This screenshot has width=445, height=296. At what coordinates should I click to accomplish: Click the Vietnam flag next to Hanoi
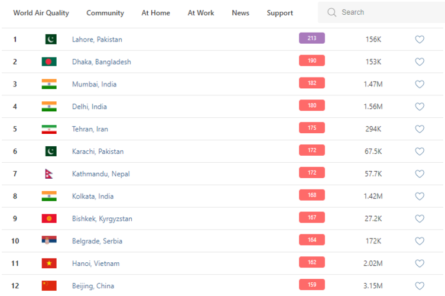coord(49,263)
